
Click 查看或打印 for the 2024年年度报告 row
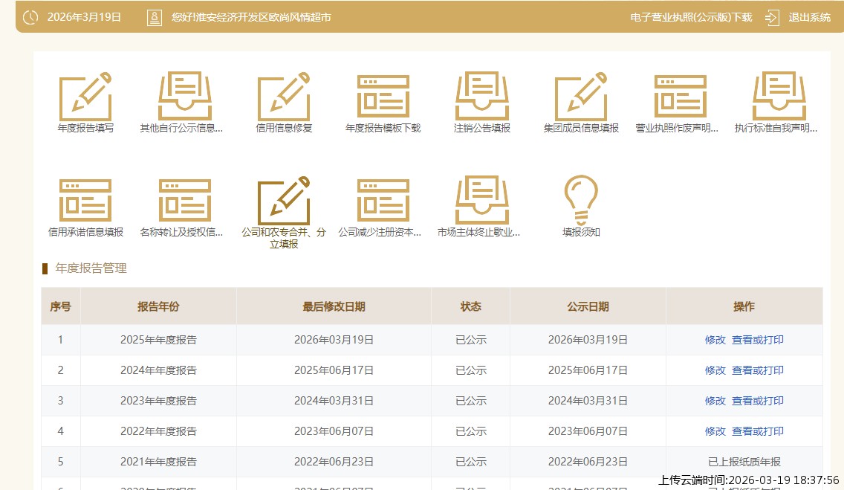[757, 370]
